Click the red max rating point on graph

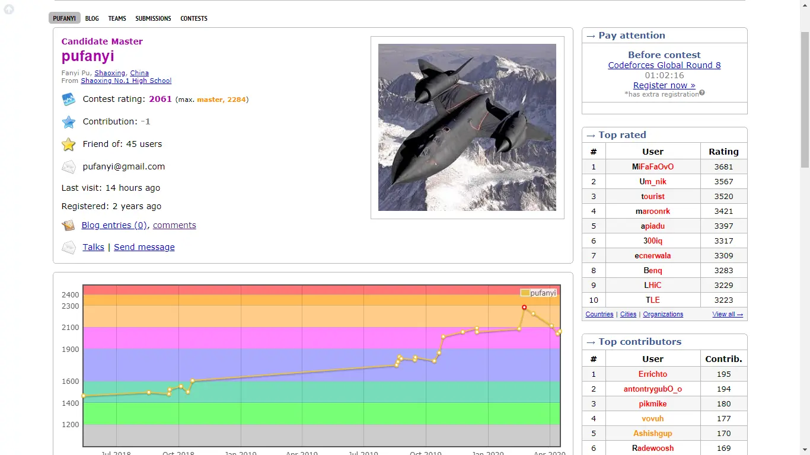coord(524,307)
